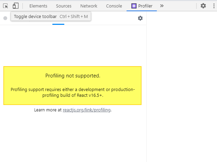Click the 'Profiling not supported.' heading

tap(73, 76)
